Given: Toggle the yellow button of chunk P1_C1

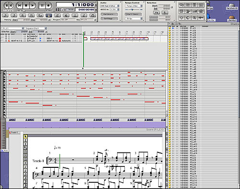Looking at the screenshot, I should tap(170, 28).
